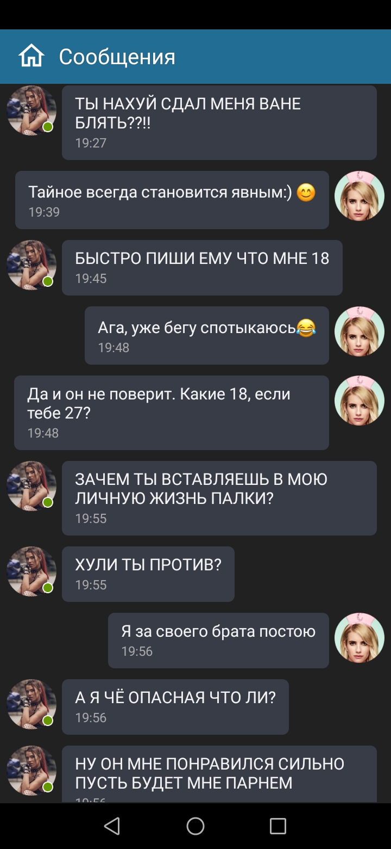Select message 'Я за своего брата постою'
391x849 pixels.
(218, 641)
